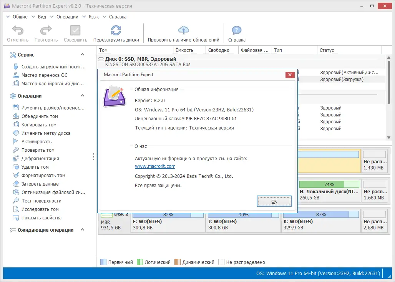Open the Общие menu

pyautogui.click(x=21, y=17)
